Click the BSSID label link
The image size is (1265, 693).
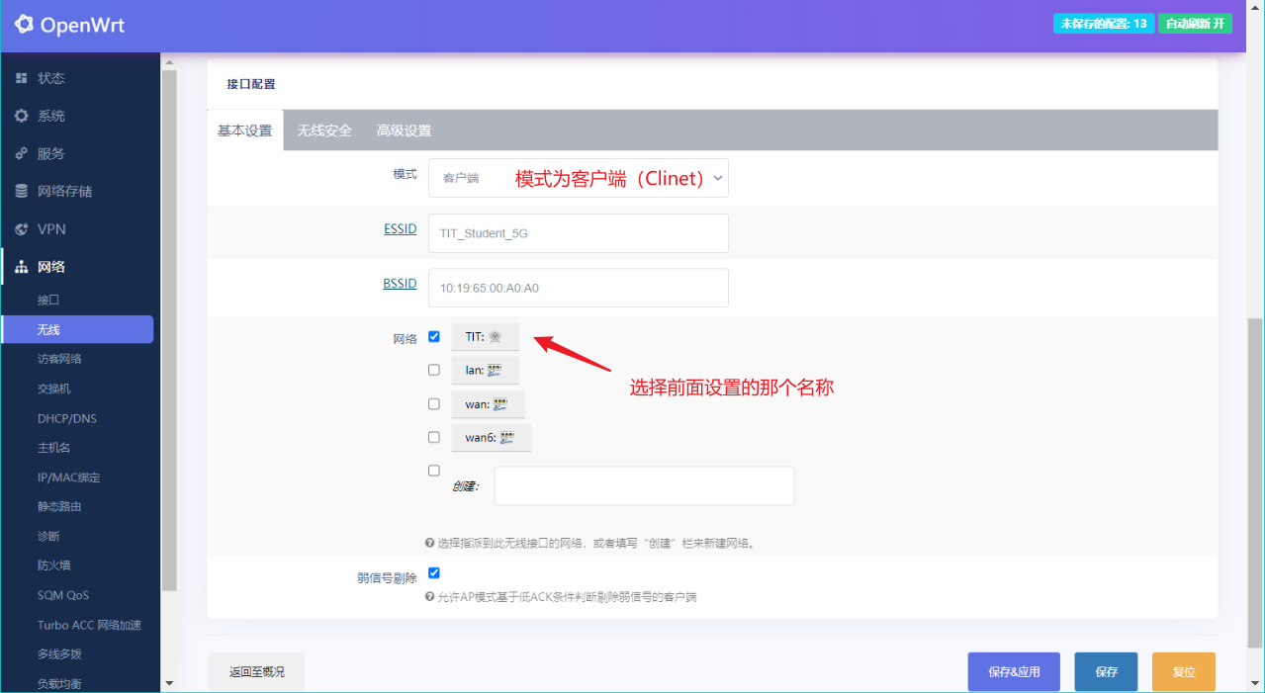click(401, 283)
